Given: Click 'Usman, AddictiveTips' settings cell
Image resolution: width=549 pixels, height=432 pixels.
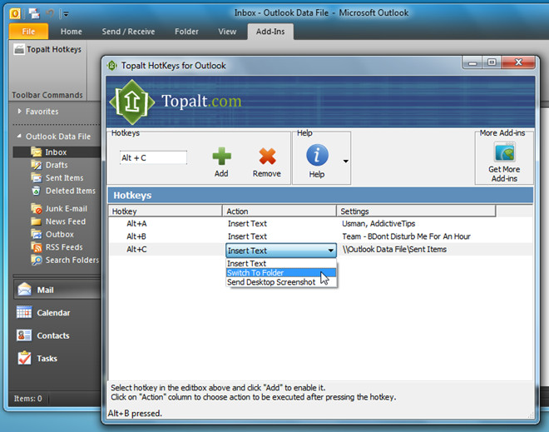Looking at the screenshot, I should pyautogui.click(x=378, y=224).
